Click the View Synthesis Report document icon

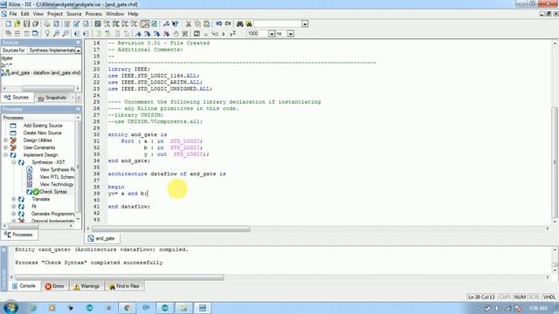tap(30, 169)
